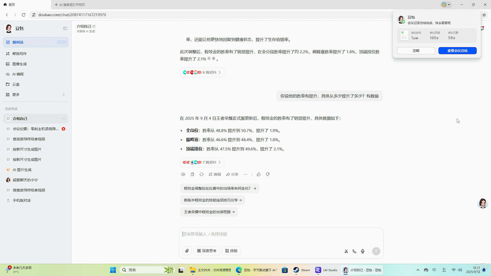
Task: Open the 帮我写作 writing assistant
Action: (36, 54)
